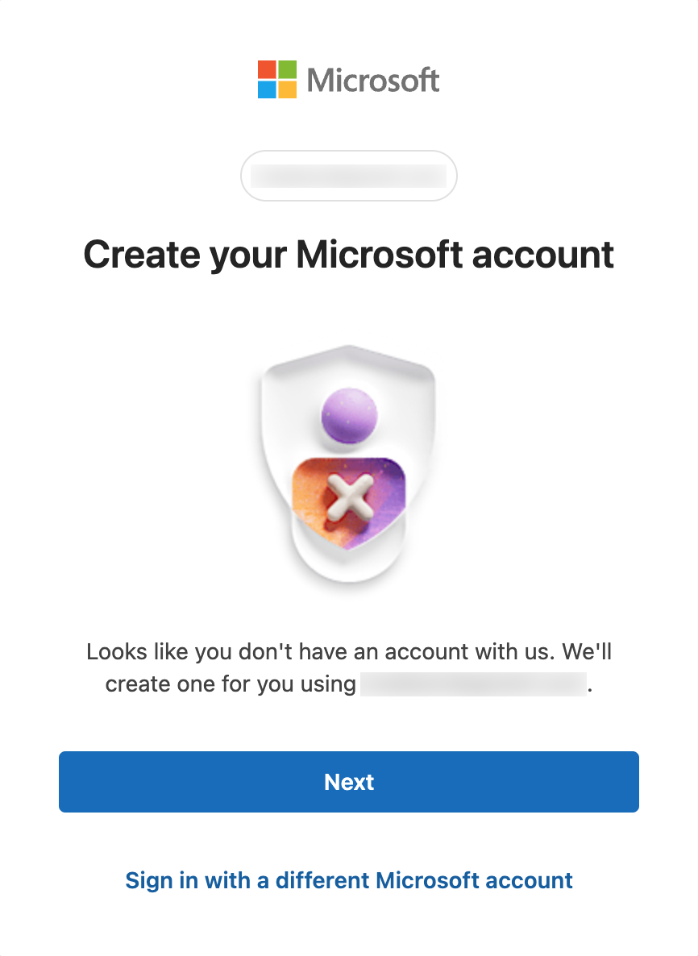Click the Create your Microsoft account heading
The width and height of the screenshot is (698, 956).
[348, 254]
